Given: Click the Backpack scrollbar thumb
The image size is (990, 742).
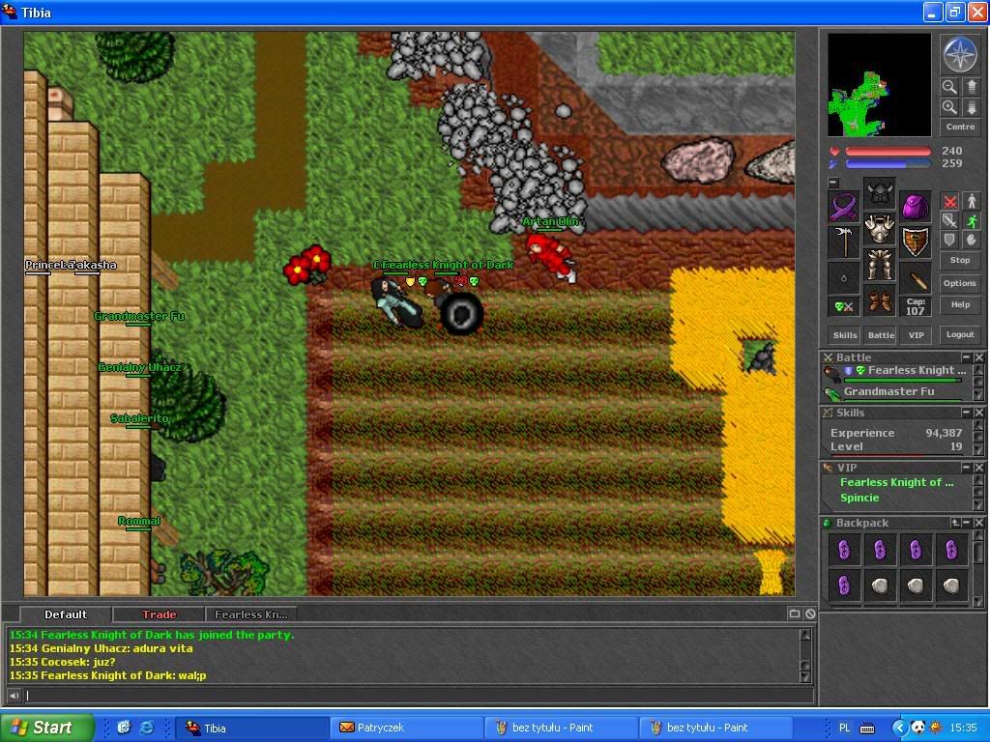Looking at the screenshot, I should pyautogui.click(x=978, y=553).
